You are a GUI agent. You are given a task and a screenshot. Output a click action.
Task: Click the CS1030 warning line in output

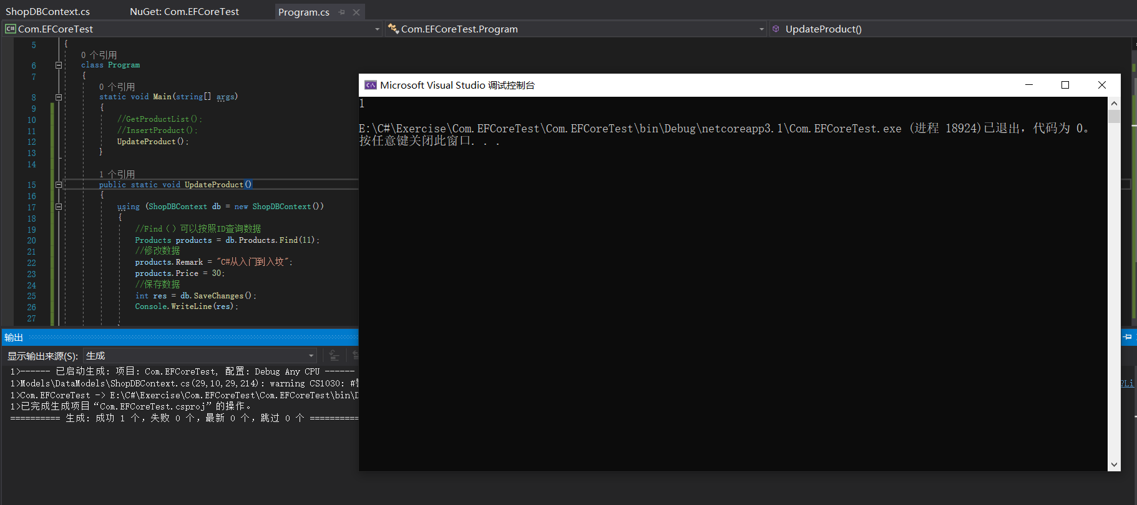pos(184,384)
